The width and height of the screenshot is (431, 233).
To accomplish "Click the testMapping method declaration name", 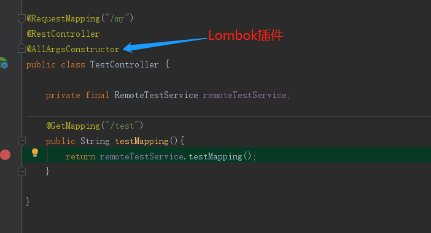I will [x=142, y=142].
